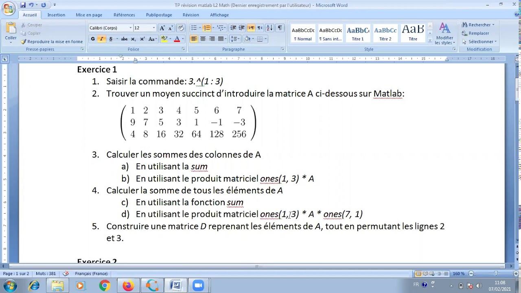Toggle strikethrough (abc) formatting

pos(124,39)
